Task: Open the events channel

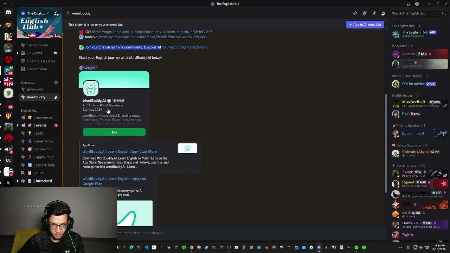Action: (39, 125)
